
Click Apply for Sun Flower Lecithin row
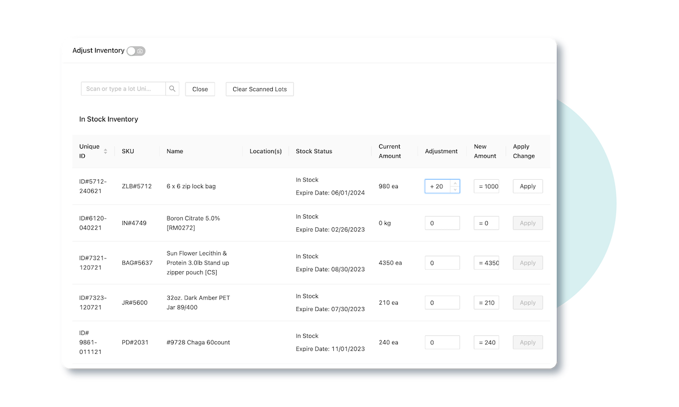click(x=528, y=263)
